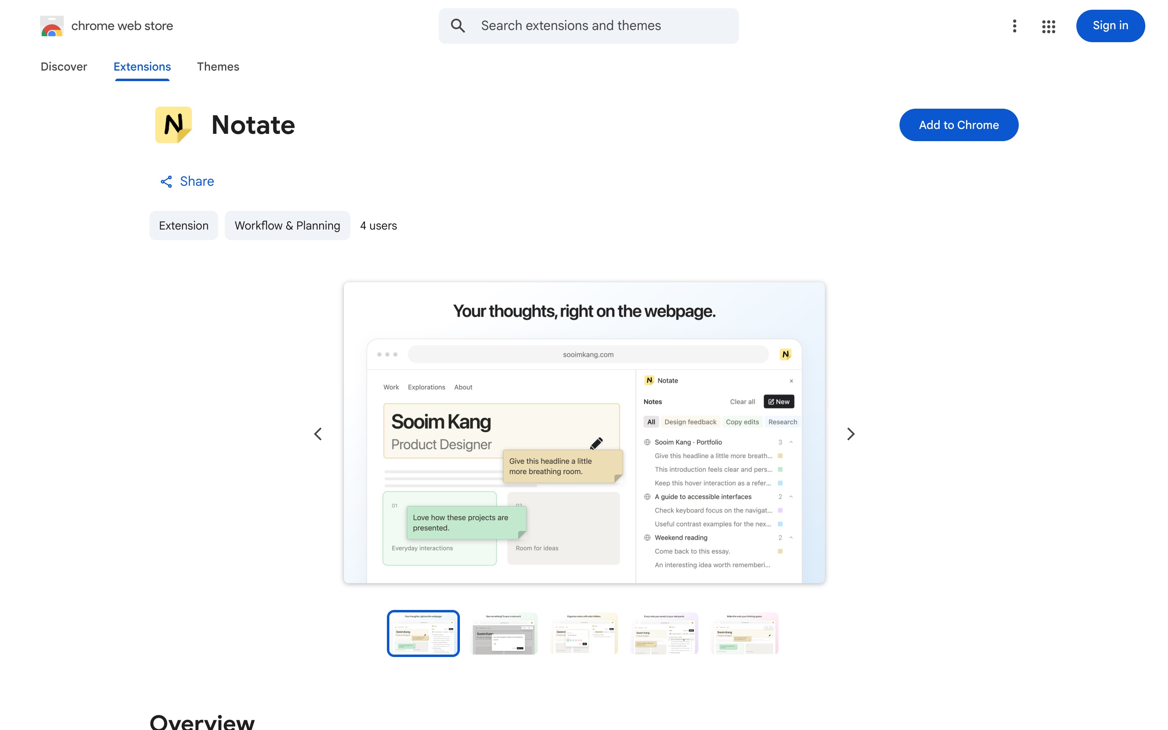Show previous screenshot with left arrow
Viewport: 1168px width, 730px height.
pos(318,434)
